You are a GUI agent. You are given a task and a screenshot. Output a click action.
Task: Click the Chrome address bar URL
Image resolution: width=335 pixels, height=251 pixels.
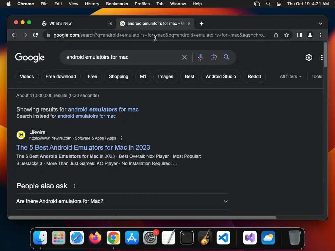160,35
